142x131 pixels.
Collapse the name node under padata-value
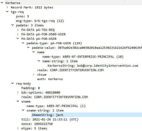coord(34,52)
